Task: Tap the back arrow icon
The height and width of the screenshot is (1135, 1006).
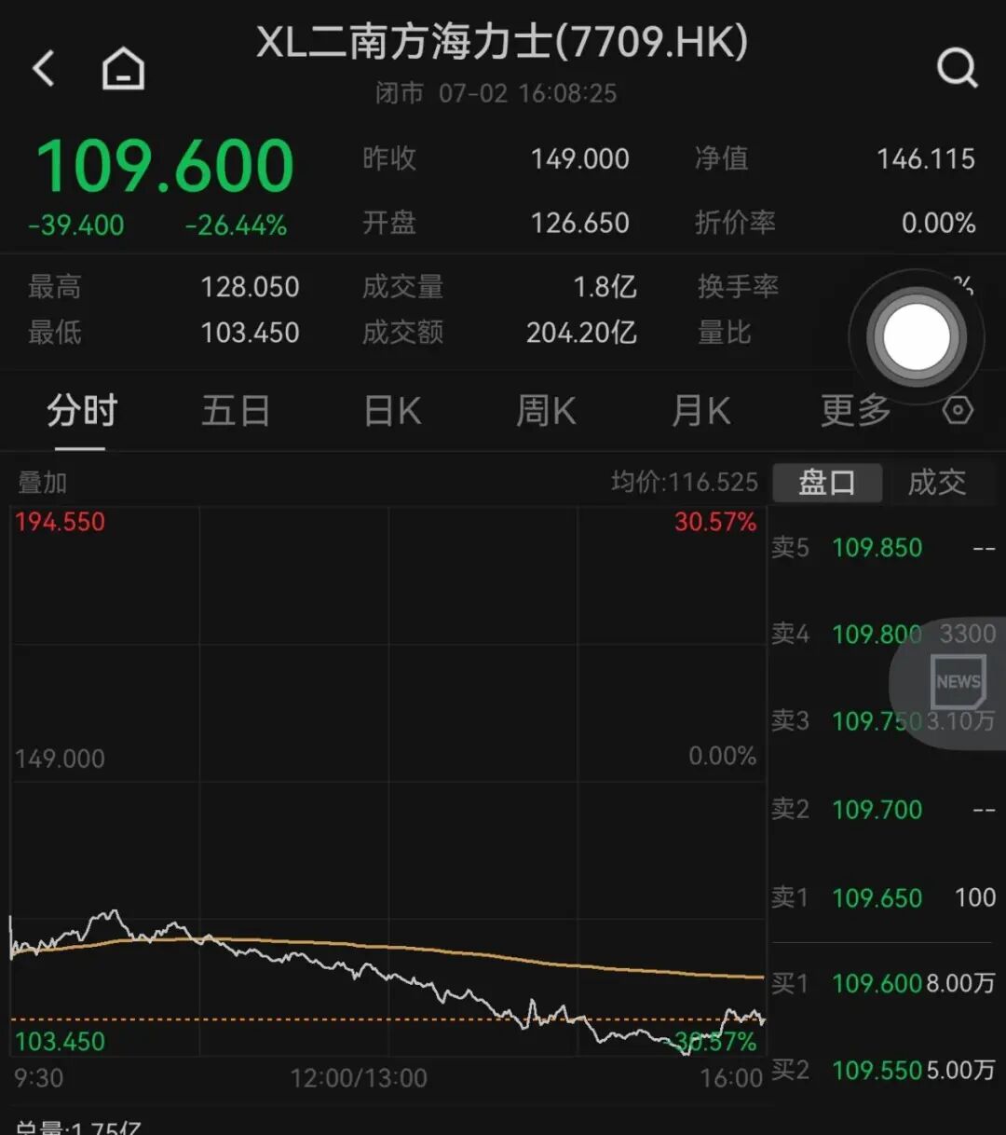Action: [44, 69]
